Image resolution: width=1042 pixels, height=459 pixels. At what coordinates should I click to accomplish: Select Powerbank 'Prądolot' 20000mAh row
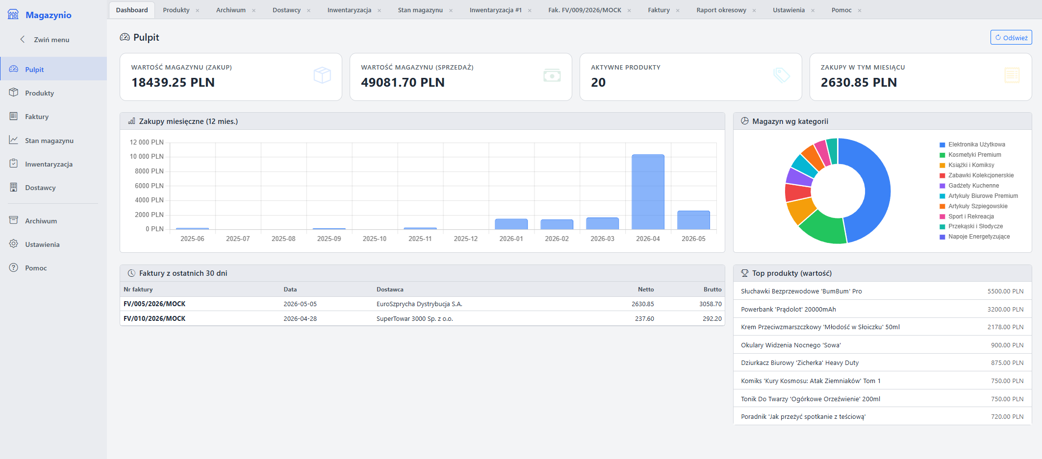[x=882, y=309]
